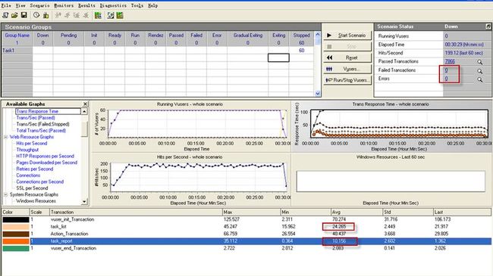Image resolution: width=493 pixels, height=276 pixels.
Task: Open the Passed Transactions 7866 link
Action: pyautogui.click(x=450, y=61)
